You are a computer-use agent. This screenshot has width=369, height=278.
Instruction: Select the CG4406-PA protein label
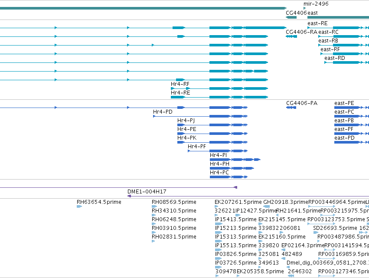pyautogui.click(x=302, y=103)
